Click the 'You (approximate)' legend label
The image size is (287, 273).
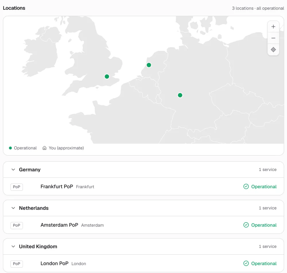(66, 148)
